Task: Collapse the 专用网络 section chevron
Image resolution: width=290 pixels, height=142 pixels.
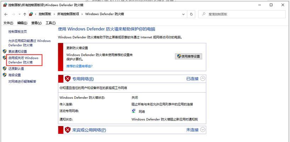Action: (x=203, y=79)
